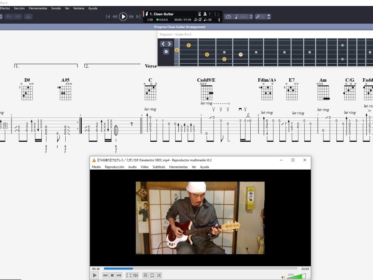Jump to first bar in Guitar Pro
Viewport: 373px width, 280px height.
tap(108, 17)
